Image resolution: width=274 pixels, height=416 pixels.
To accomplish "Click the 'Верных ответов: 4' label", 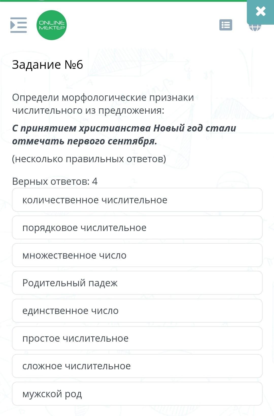I will coord(55,181).
